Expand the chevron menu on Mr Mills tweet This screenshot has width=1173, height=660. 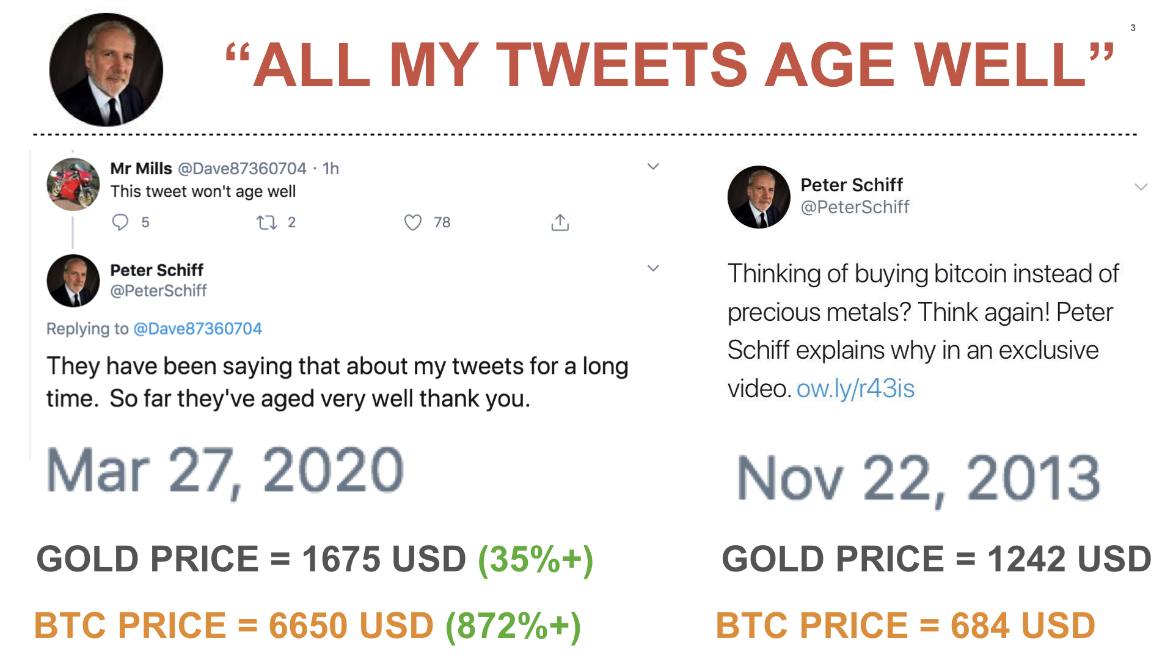(x=653, y=166)
